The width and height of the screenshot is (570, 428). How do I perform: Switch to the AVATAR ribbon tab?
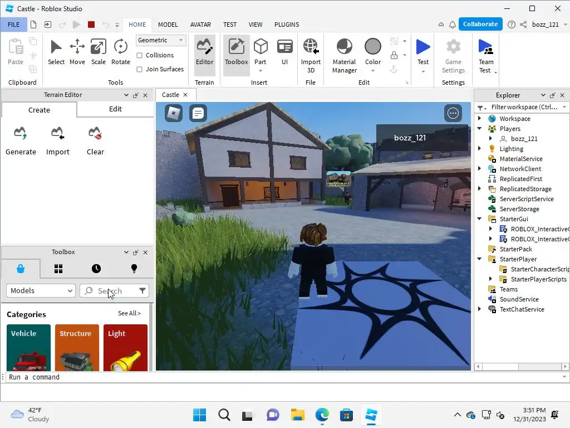[200, 25]
